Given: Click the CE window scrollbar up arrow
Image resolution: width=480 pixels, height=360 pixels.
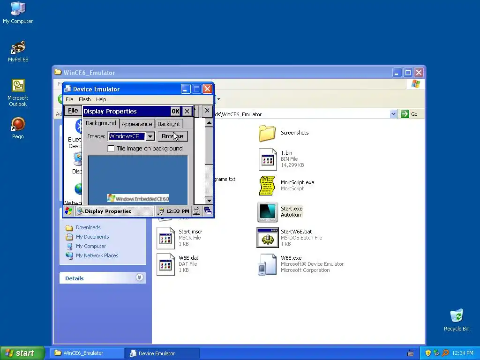Looking at the screenshot, I should pos(209,123).
